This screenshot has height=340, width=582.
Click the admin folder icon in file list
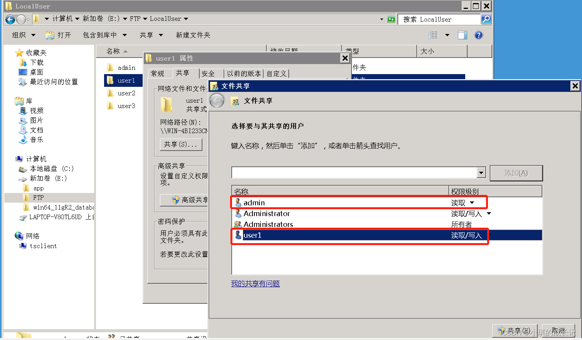click(110, 68)
